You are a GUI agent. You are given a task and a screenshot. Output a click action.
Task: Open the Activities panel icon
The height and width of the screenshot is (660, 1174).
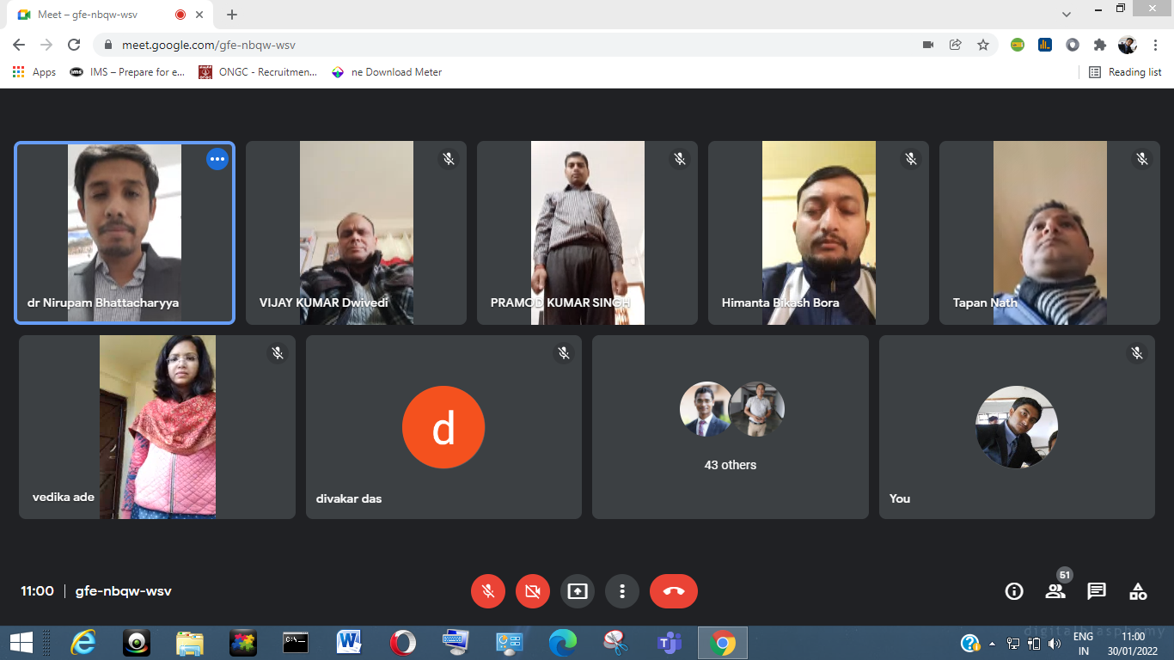(x=1138, y=591)
